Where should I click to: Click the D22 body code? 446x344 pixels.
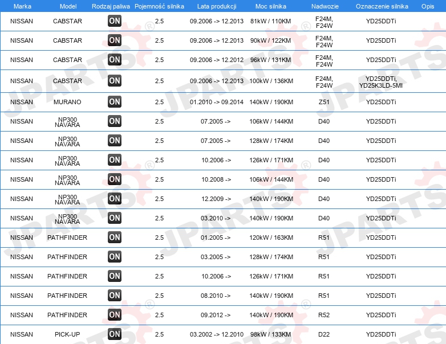324,334
